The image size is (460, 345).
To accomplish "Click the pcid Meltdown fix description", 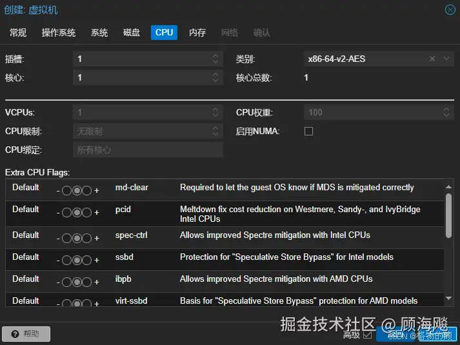I will [x=300, y=214].
